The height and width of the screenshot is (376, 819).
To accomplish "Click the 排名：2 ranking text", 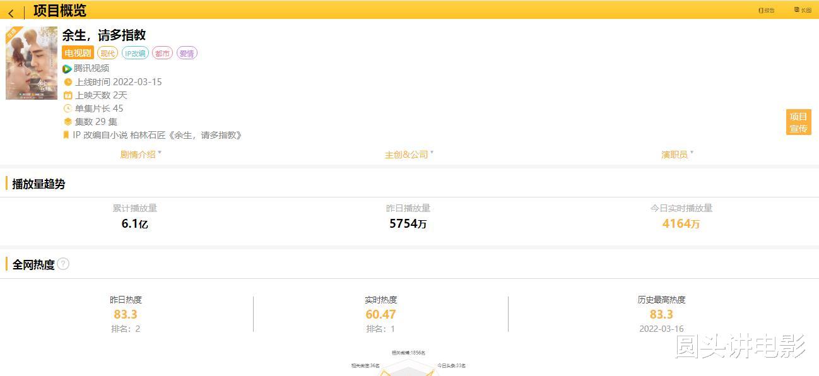I will point(126,329).
